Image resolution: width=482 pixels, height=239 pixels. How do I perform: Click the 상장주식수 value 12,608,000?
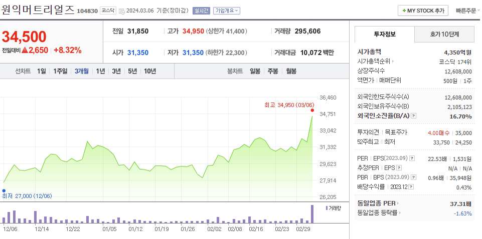point(458,71)
